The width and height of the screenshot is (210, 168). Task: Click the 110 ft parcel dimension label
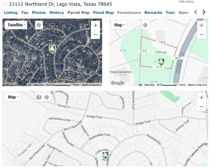pos(144,51)
